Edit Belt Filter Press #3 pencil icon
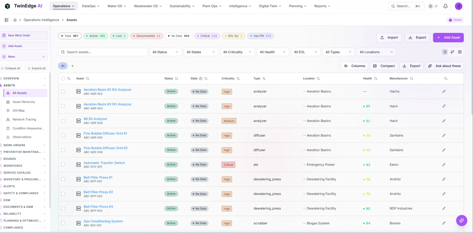Viewport: 473px width, 233px height. (444, 209)
